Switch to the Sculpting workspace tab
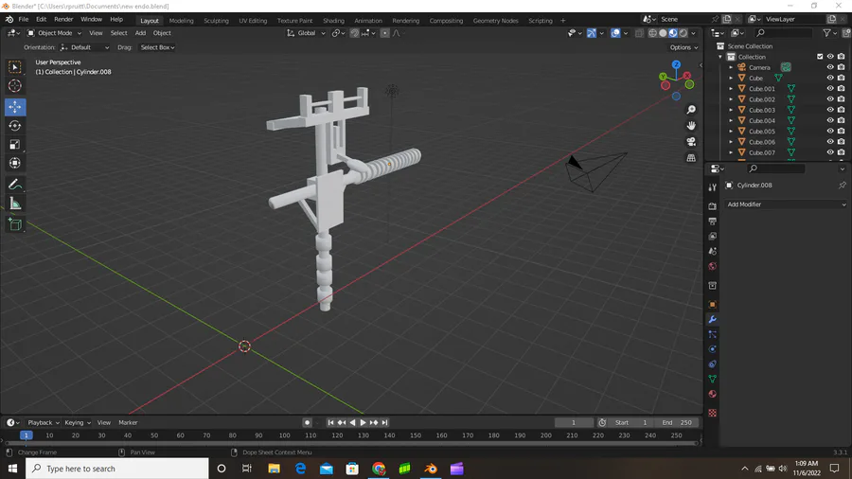852x479 pixels. click(x=216, y=21)
